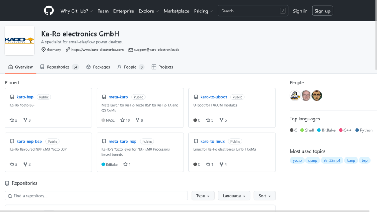The width and height of the screenshot is (377, 212).
Task: Click the fork icon on meta-karo card
Action: [138, 120]
